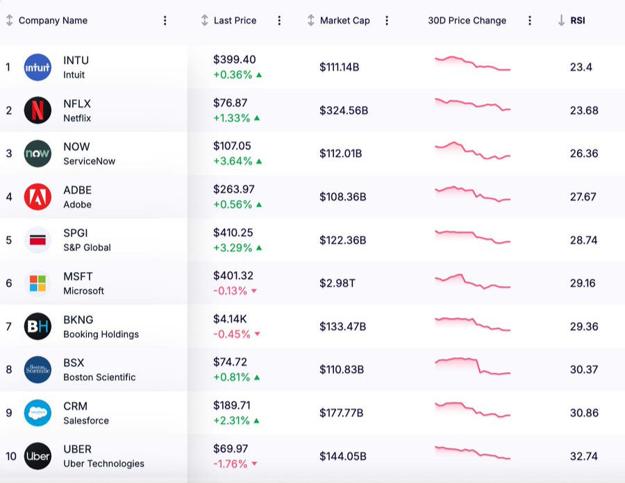Screen dimensions: 625x483
Task: Click the +2.31% Salesforce change
Action: (x=231, y=421)
